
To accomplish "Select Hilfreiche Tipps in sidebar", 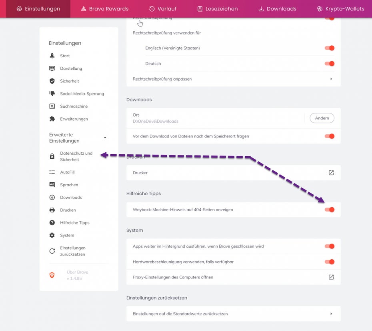I will pyautogui.click(x=75, y=223).
